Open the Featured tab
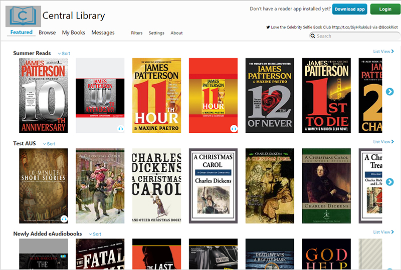This screenshot has height=270, width=401. 21,32
